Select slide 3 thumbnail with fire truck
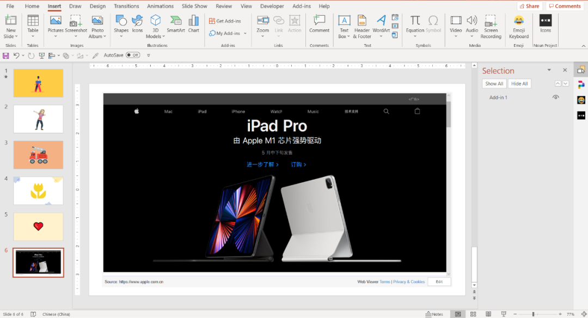588x318 pixels. pyautogui.click(x=38, y=155)
